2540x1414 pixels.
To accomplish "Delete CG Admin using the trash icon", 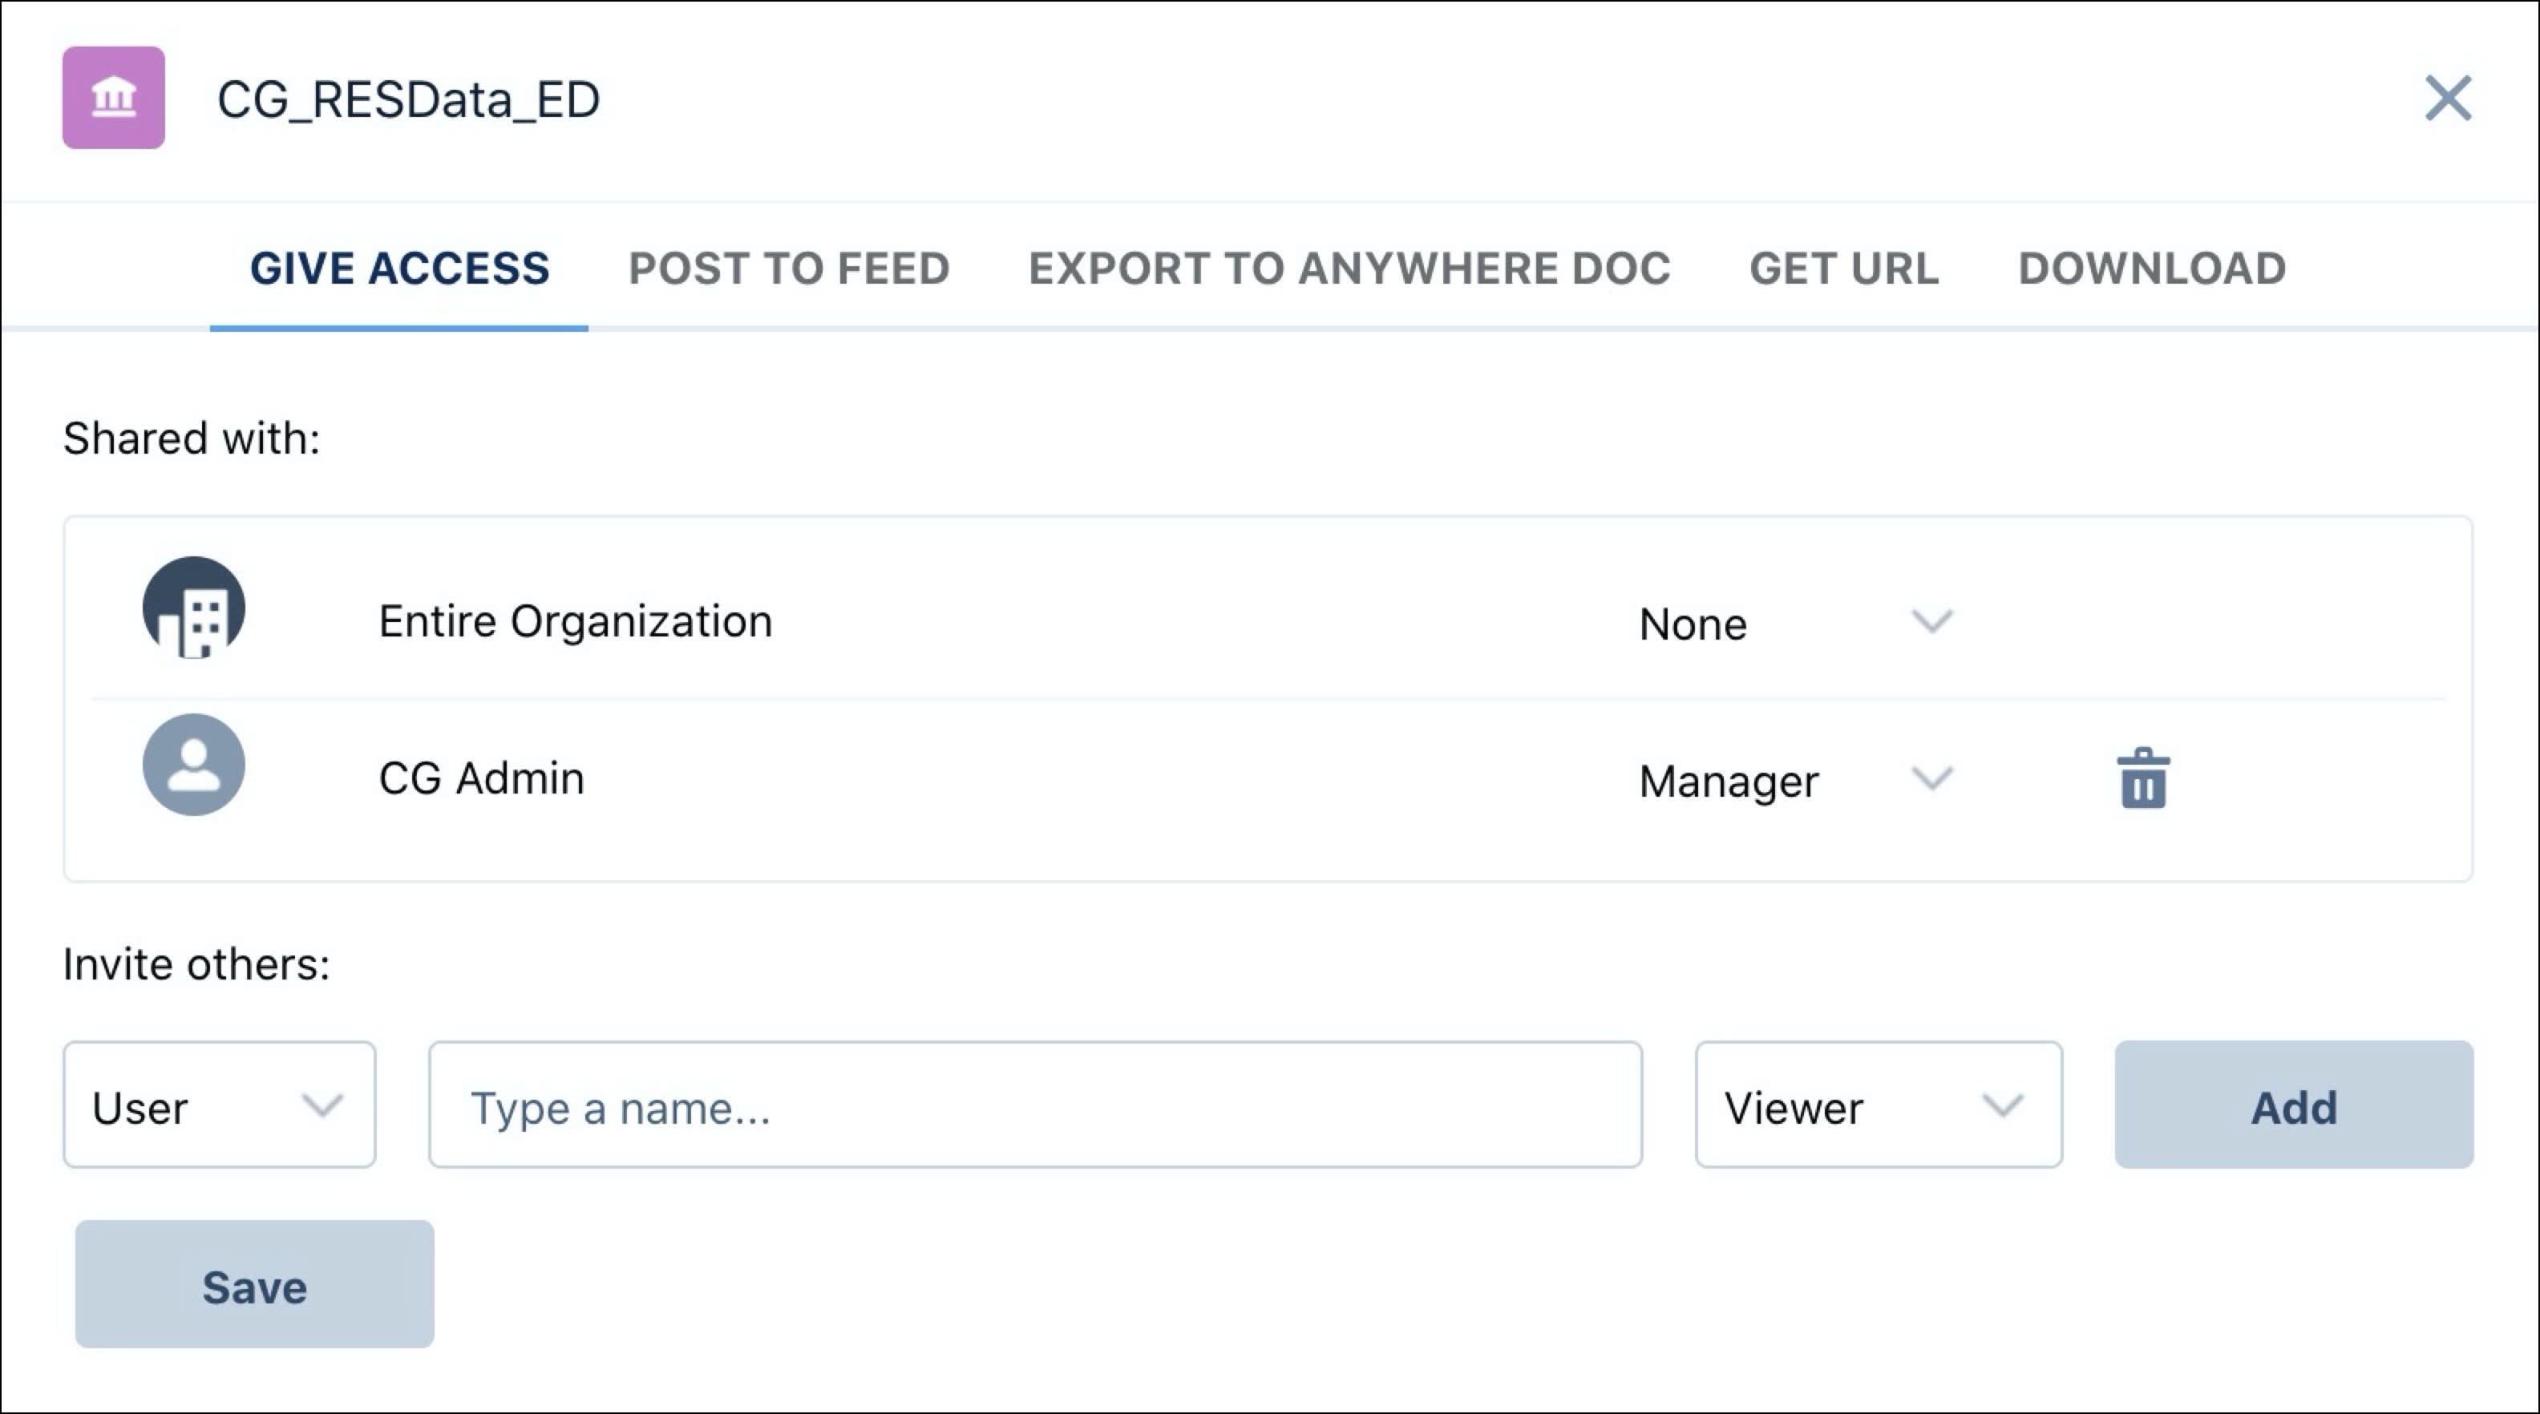I will pos(2142,779).
